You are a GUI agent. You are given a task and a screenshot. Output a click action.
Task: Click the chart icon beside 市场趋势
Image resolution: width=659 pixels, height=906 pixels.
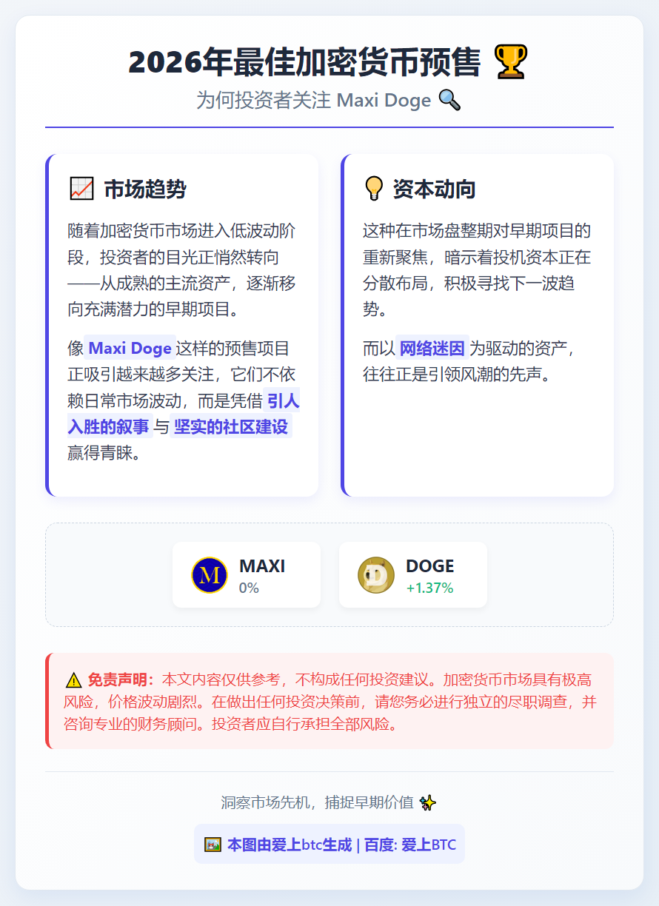click(x=81, y=189)
